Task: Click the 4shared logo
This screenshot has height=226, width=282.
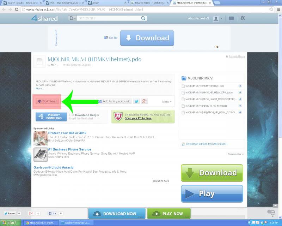Action: (x=44, y=18)
